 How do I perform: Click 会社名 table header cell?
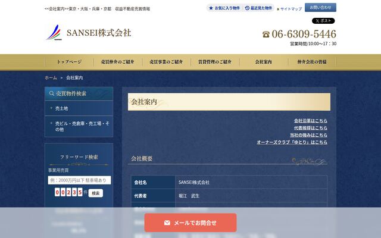154,183
